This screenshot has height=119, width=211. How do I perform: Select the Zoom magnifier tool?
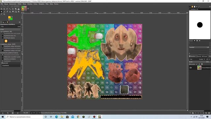coord(4,14)
